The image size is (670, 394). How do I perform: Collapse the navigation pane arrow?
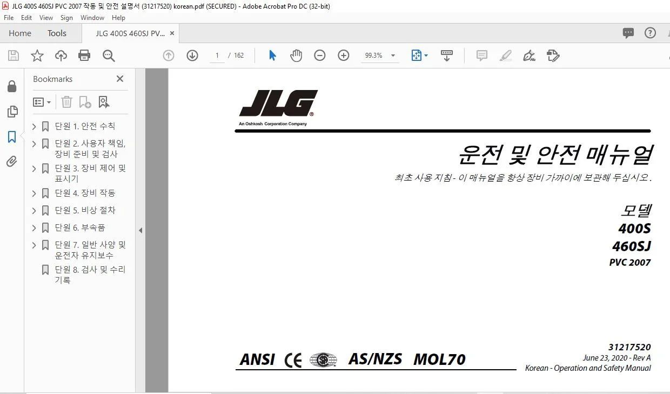pos(140,230)
